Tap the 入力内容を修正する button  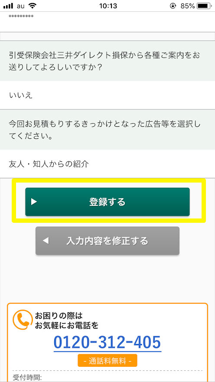click(107, 241)
